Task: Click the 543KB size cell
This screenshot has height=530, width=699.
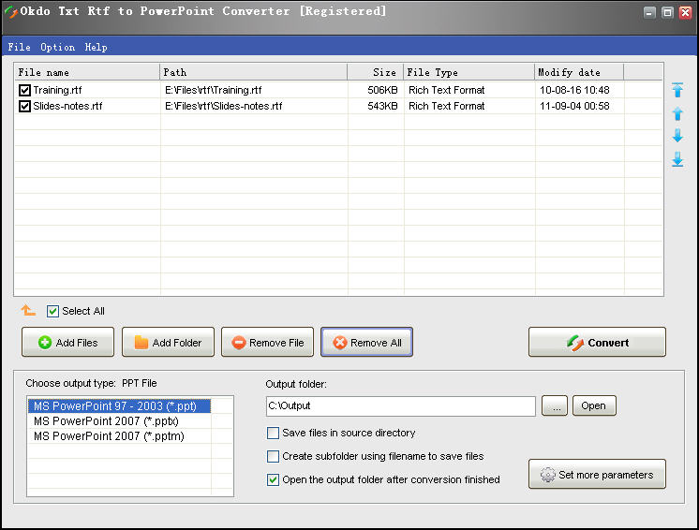Action: [x=382, y=107]
